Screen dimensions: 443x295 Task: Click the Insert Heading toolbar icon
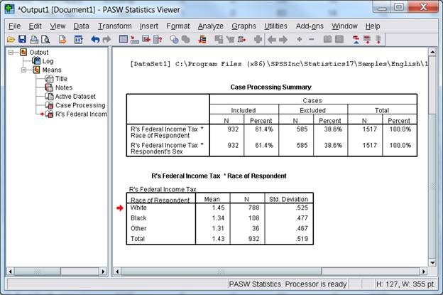[356, 40]
